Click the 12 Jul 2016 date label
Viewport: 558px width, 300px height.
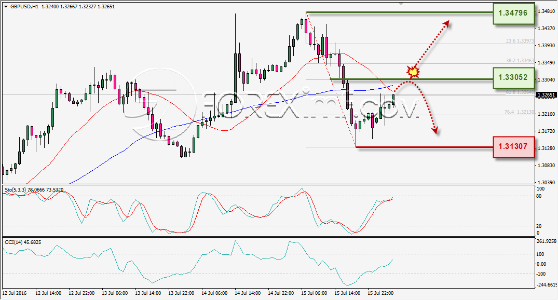point(14,293)
